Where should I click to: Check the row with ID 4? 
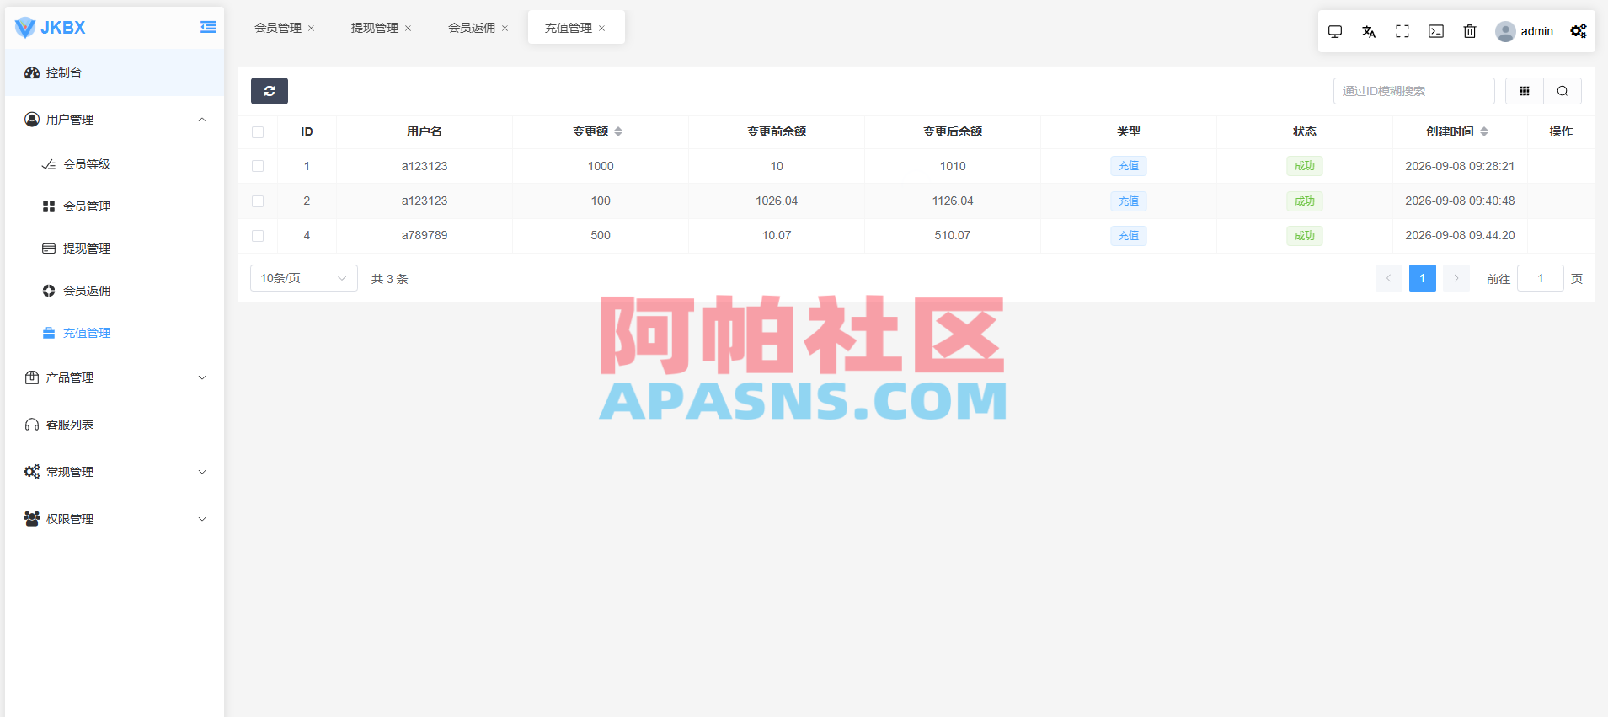258,236
